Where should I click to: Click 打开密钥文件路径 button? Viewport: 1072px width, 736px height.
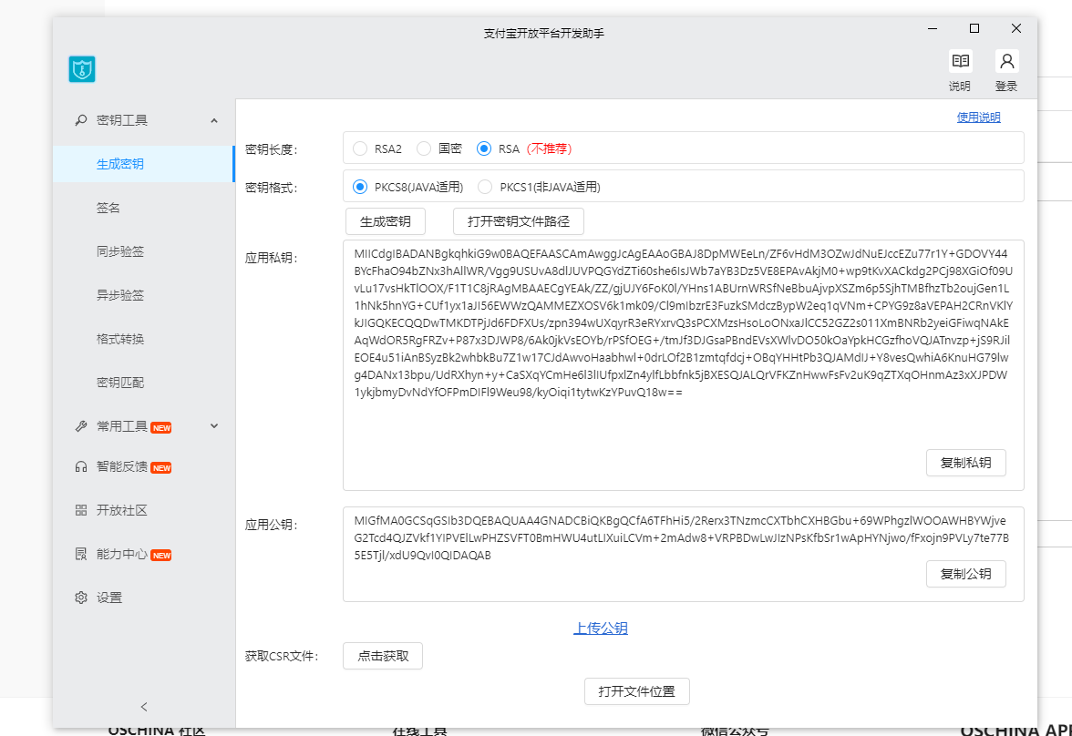(x=518, y=221)
